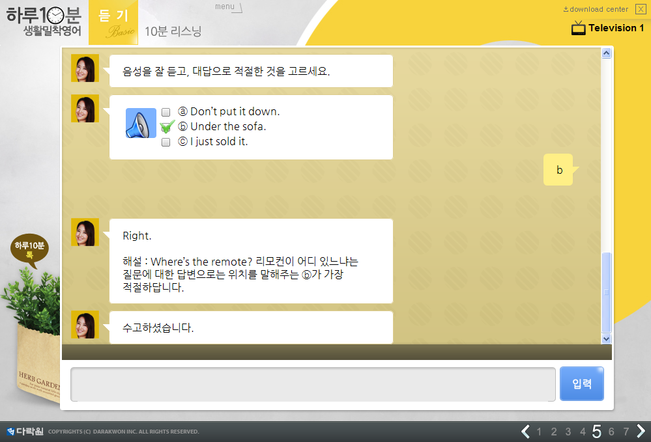The image size is (651, 442).
Task: Play audio with the blue speaker icon
Action: pos(141,123)
